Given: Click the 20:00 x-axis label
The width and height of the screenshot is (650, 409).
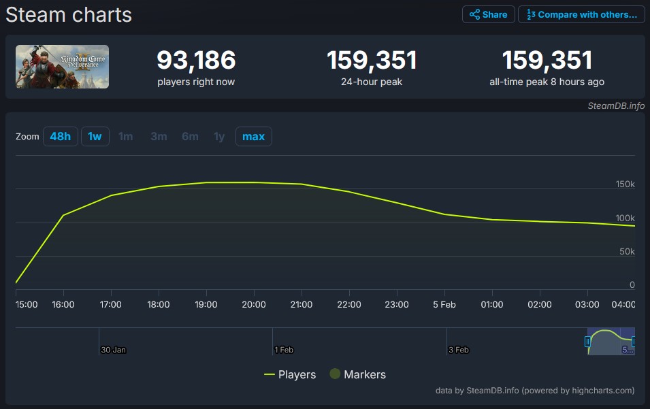Looking at the screenshot, I should [254, 305].
